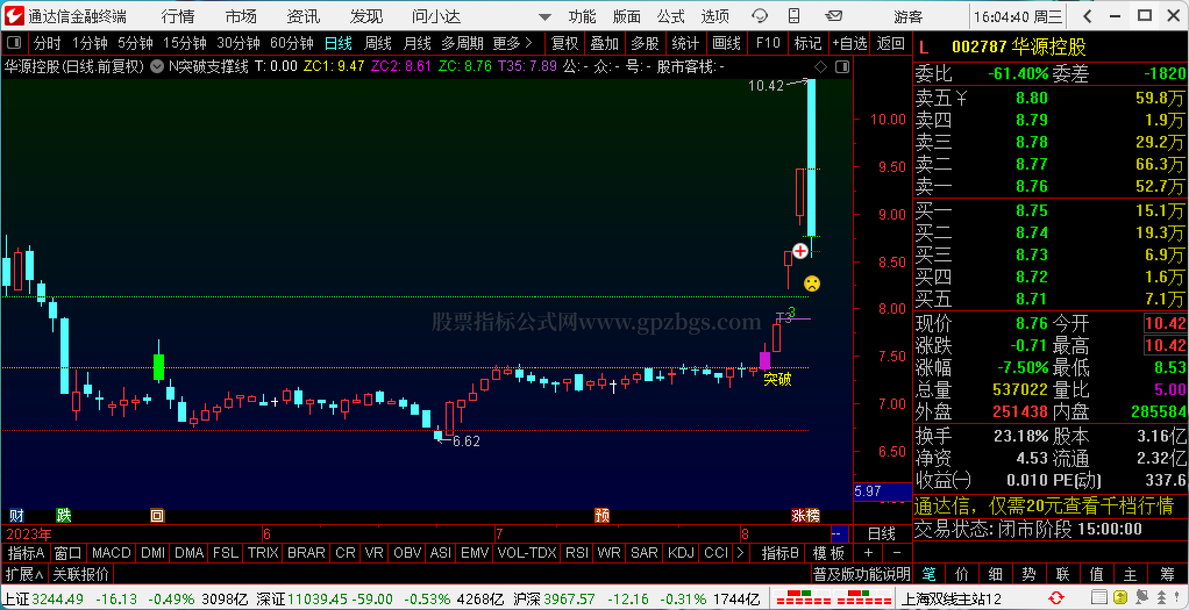Click the ad 通达信，仅需20元查看千档行情
This screenshot has height=610, width=1189.
coord(1044,506)
